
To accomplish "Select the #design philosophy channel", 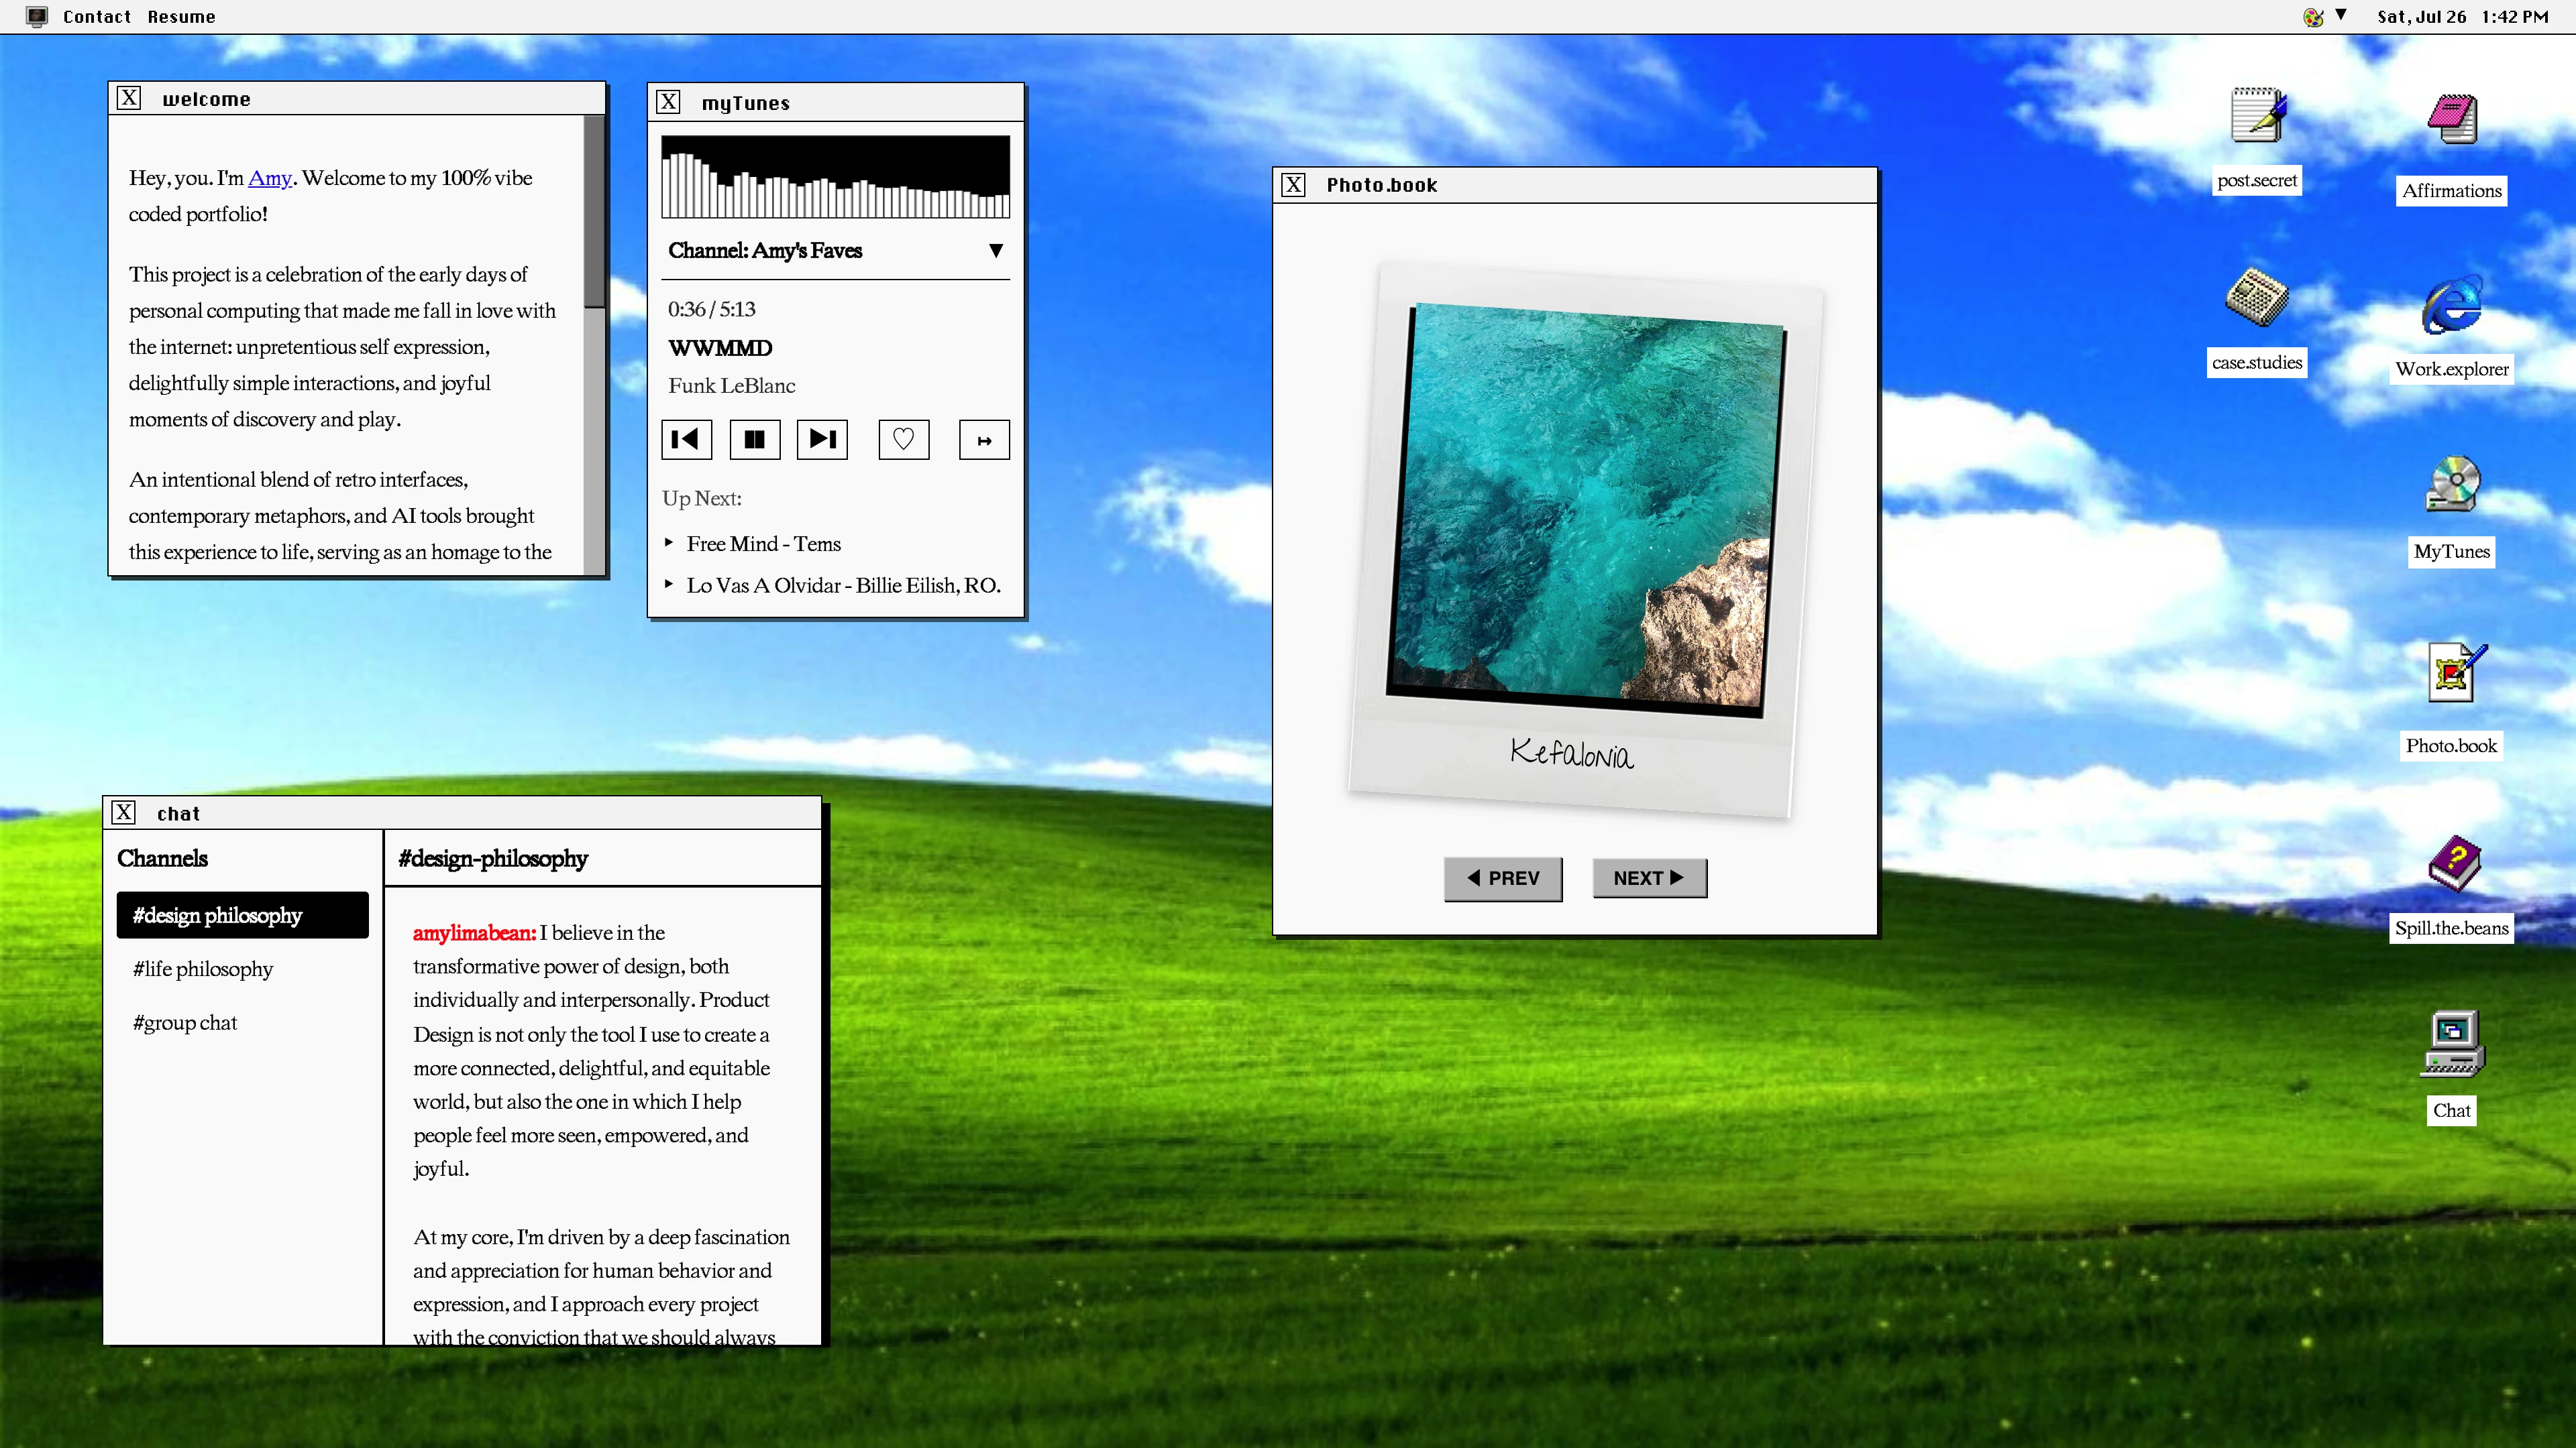I will 243,915.
